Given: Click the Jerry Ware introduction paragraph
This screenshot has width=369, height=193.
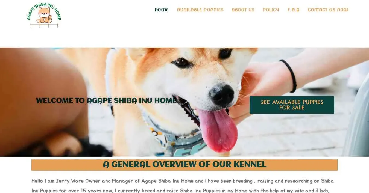Looking at the screenshot, I should 183,186.
